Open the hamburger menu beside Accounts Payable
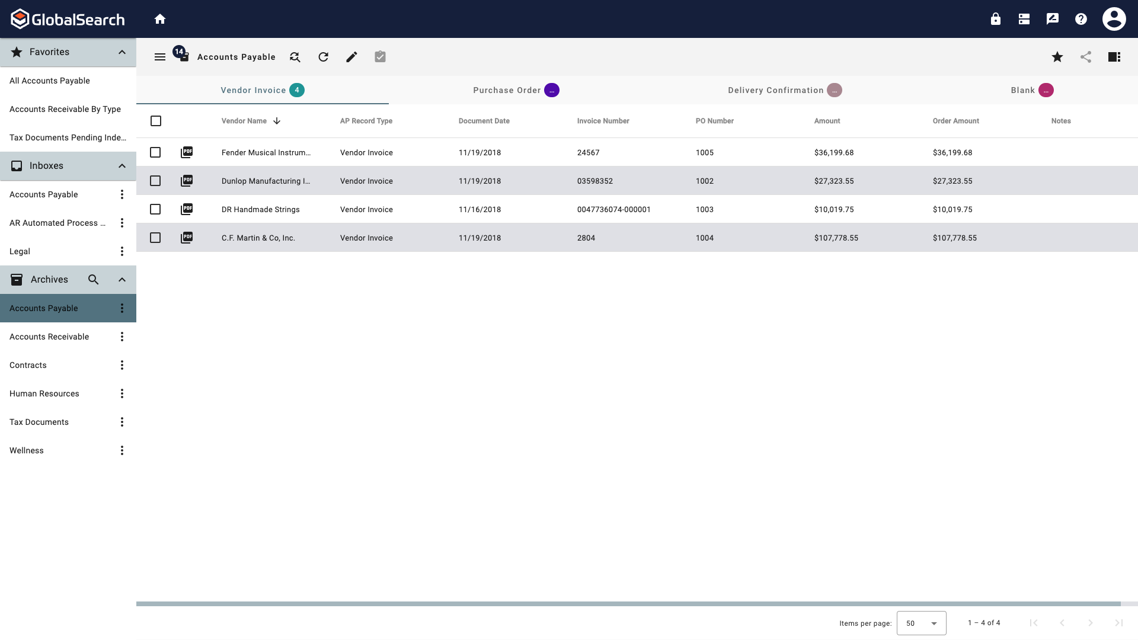The height and width of the screenshot is (640, 1138). point(160,57)
